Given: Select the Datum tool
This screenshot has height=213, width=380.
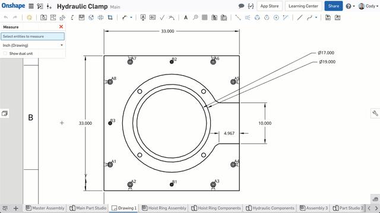Looking at the screenshot, I should (143, 17).
